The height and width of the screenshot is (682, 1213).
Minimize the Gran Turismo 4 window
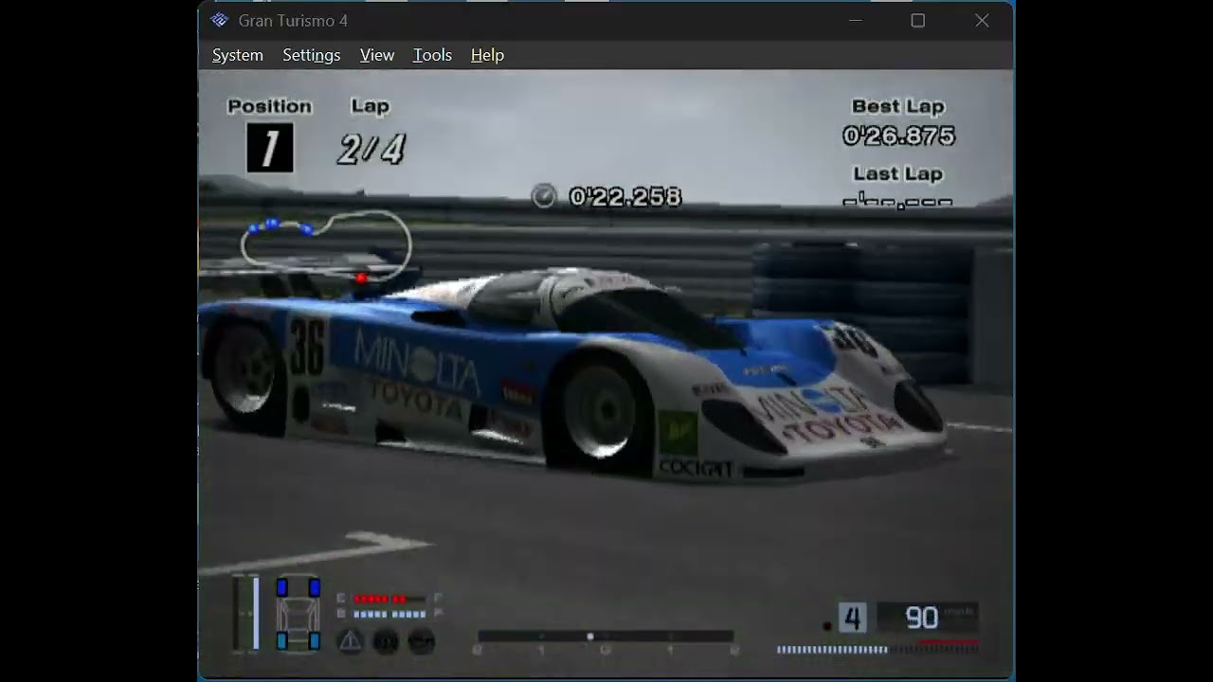(855, 20)
